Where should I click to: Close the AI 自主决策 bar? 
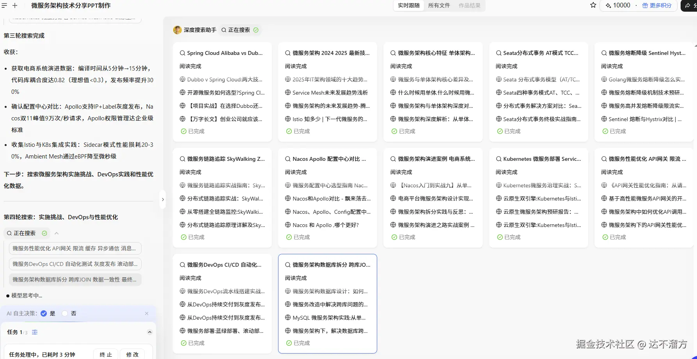(147, 313)
